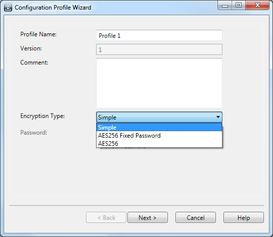
Task: Click inside the Comment text area
Action: tap(159, 83)
